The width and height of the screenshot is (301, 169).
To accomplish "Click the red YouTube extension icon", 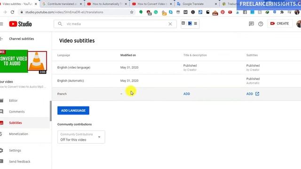I will [230, 12].
